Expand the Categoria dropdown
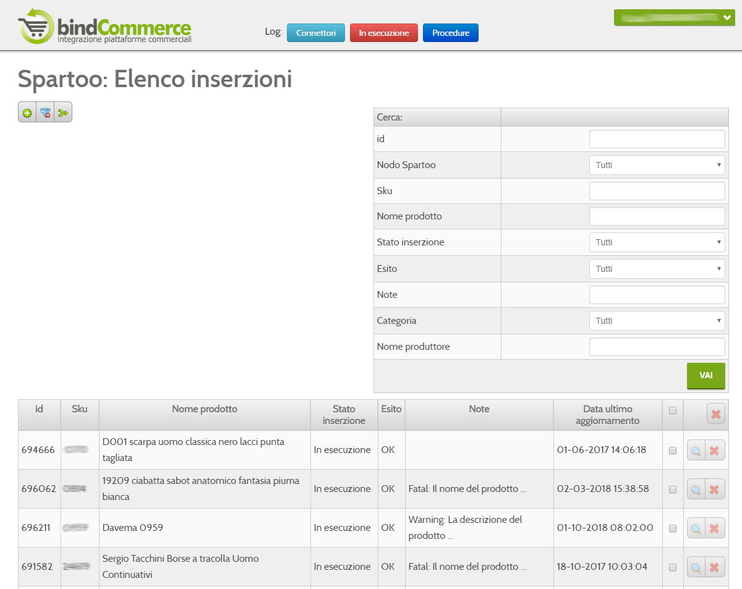 (x=657, y=321)
